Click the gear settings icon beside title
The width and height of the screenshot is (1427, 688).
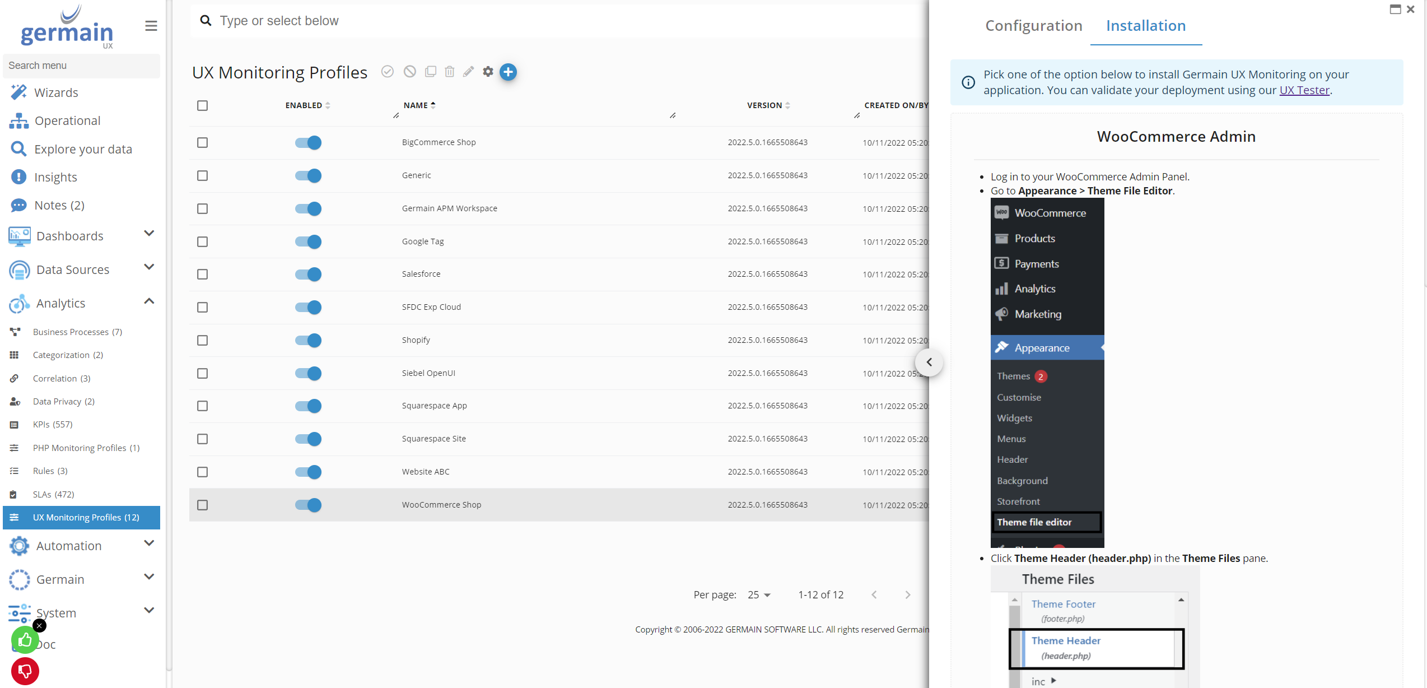[488, 72]
